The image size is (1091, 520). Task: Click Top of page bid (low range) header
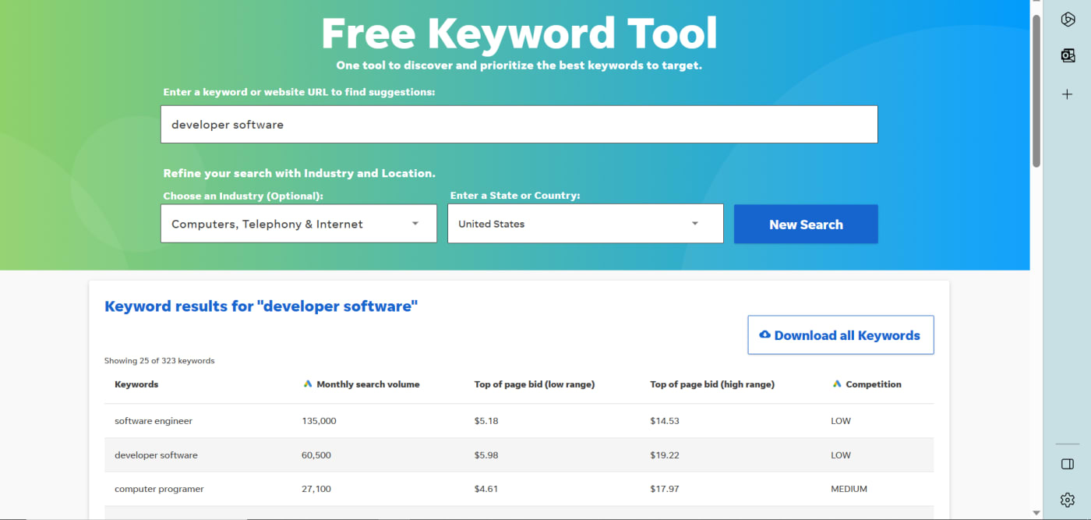click(535, 384)
